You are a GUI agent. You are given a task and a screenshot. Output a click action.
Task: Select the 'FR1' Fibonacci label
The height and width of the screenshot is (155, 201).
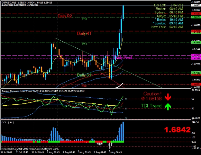(x=85, y=44)
